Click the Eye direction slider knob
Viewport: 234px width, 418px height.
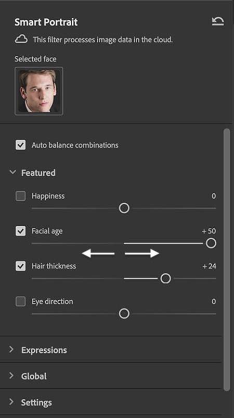click(x=124, y=314)
